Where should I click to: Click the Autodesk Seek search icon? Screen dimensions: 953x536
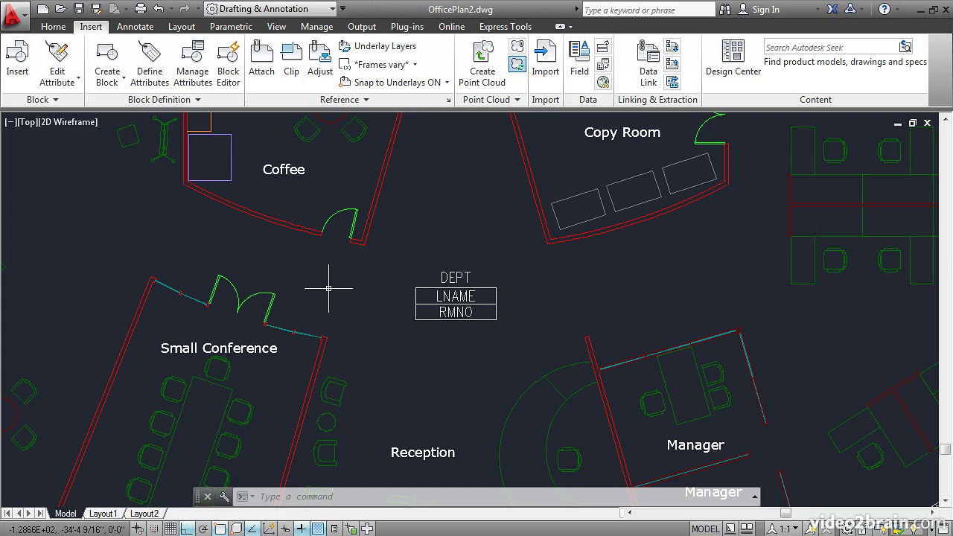tap(905, 47)
